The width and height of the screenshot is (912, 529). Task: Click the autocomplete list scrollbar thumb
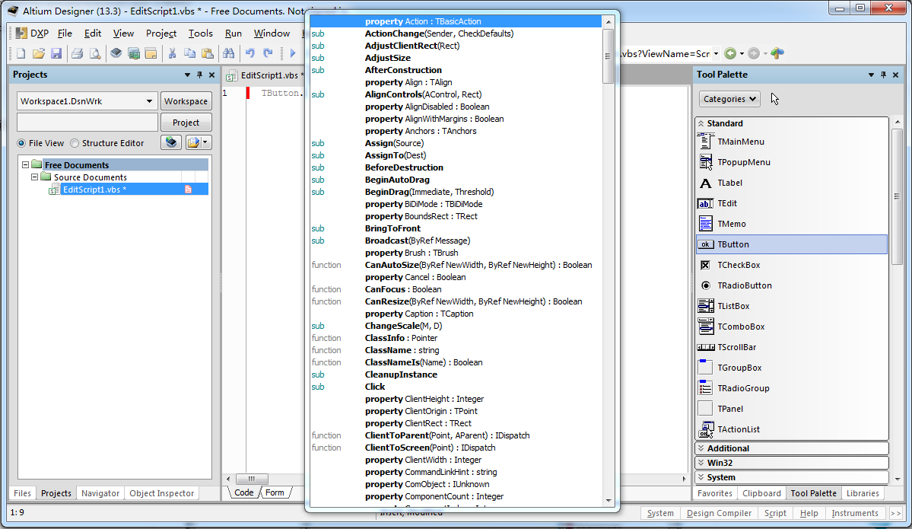click(x=609, y=56)
